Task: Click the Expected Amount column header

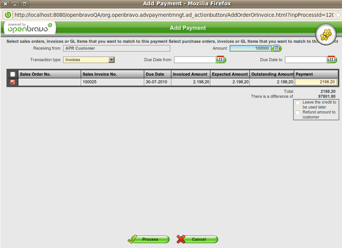Action: point(230,74)
